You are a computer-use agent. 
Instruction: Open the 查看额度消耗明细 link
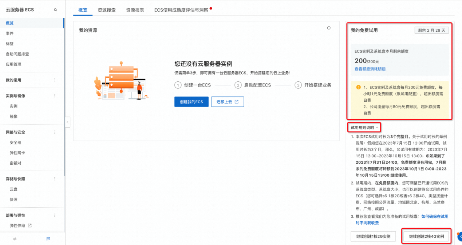pyautogui.click(x=370, y=69)
